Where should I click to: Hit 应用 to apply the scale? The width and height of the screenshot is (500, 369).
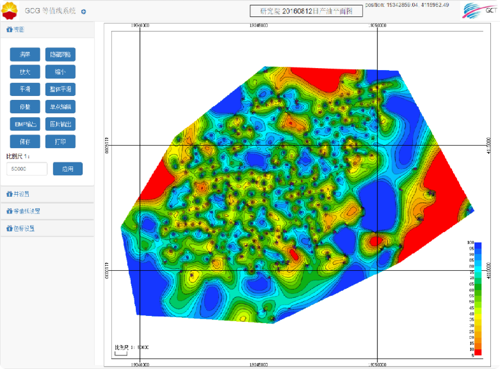tap(68, 169)
